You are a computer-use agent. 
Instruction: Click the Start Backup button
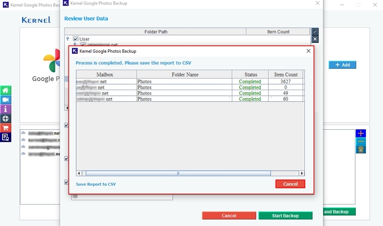pyautogui.click(x=285, y=215)
